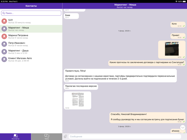Screen dimensions: 187x140
Task: Open avatar of Маркетинг - Миша contact
Action: coord(4,29)
